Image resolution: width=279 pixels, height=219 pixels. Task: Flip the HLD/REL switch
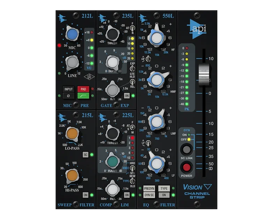coord(132,82)
